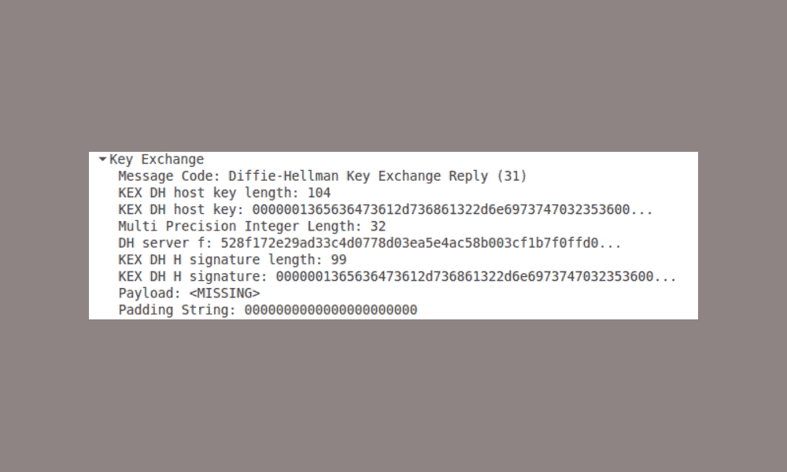
Task: Click the hex value starting 528f172e29ad
Action: click(x=421, y=243)
